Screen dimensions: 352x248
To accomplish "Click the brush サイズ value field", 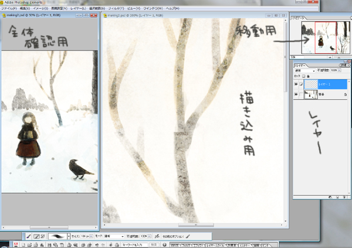I will (x=85, y=236).
